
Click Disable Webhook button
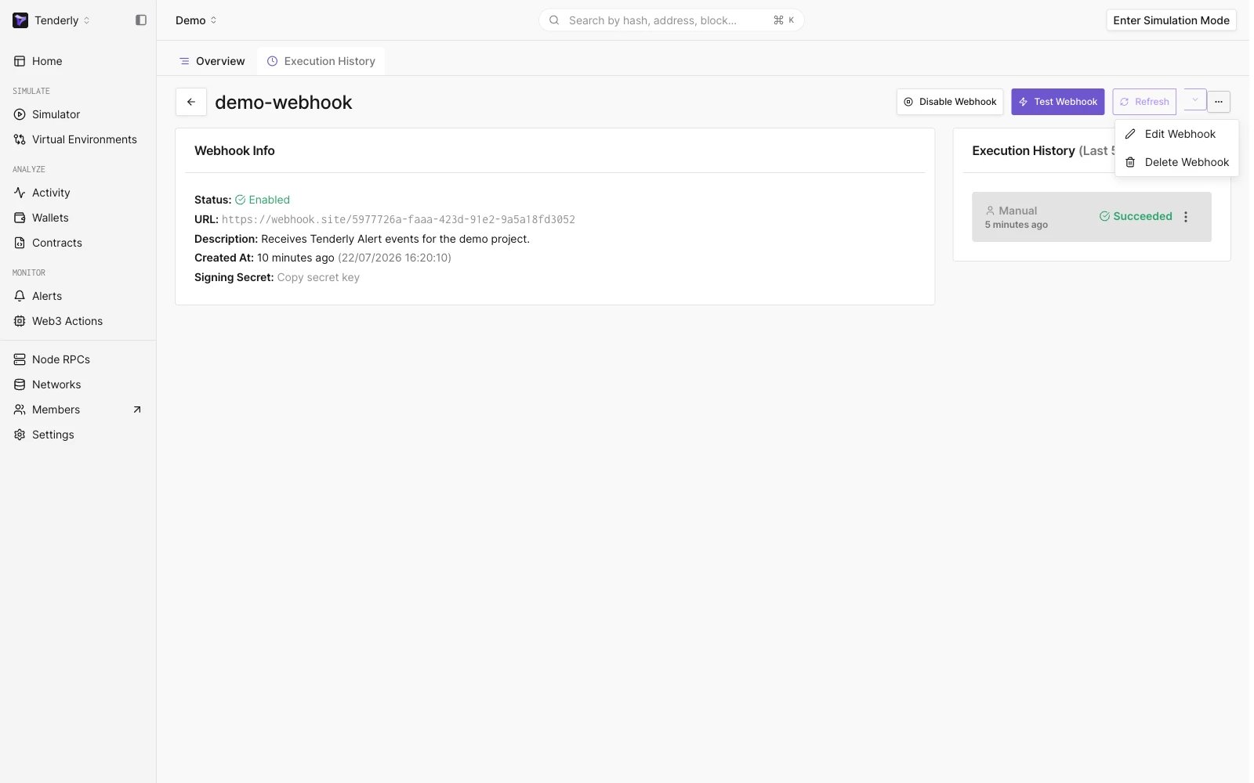tap(950, 102)
